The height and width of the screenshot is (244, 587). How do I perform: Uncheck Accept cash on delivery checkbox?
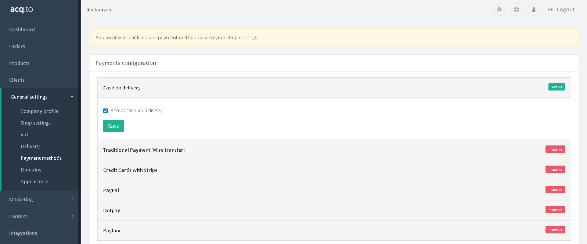point(105,111)
